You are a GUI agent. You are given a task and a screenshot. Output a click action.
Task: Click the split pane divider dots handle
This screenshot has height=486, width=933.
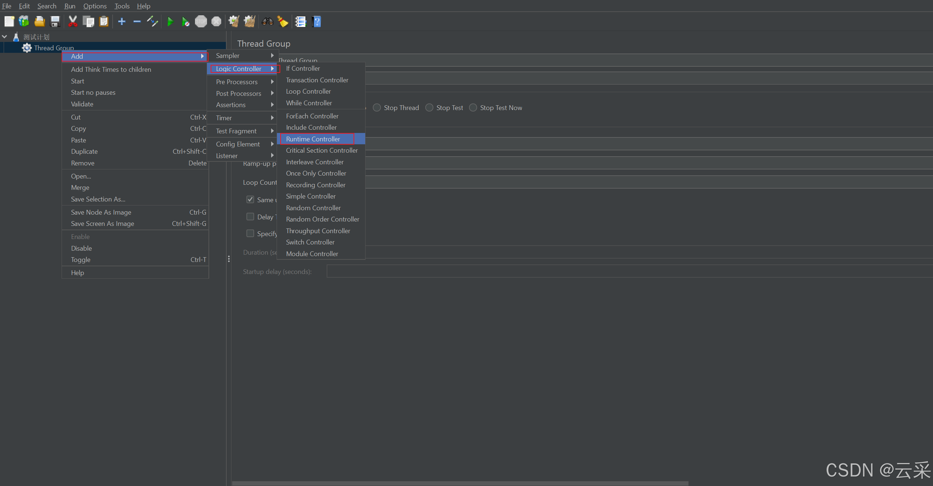(x=229, y=259)
